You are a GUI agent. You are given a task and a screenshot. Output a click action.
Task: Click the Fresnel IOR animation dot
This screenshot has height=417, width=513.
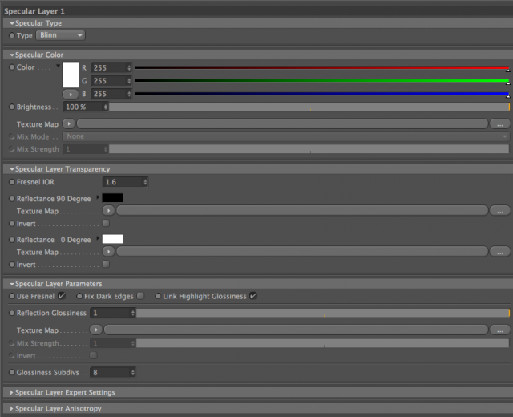pos(12,182)
